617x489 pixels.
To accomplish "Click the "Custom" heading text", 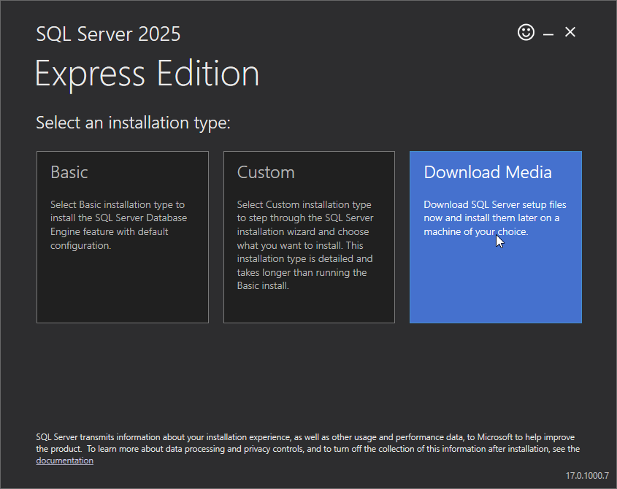I will click(266, 172).
